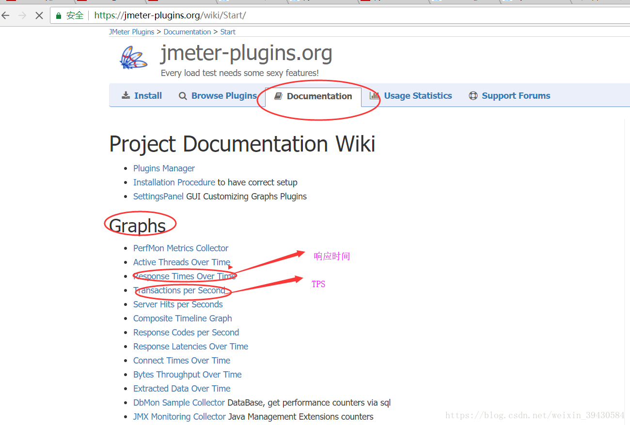Click the Usage Statistics chart icon
Image resolution: width=630 pixels, height=425 pixels.
click(375, 95)
